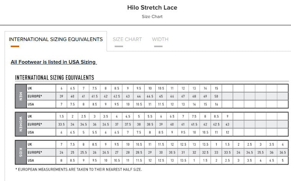Viewport: 291px width, 181px height.
Task: Click the International Sizing Equivalents table heading
Action: click(54, 77)
